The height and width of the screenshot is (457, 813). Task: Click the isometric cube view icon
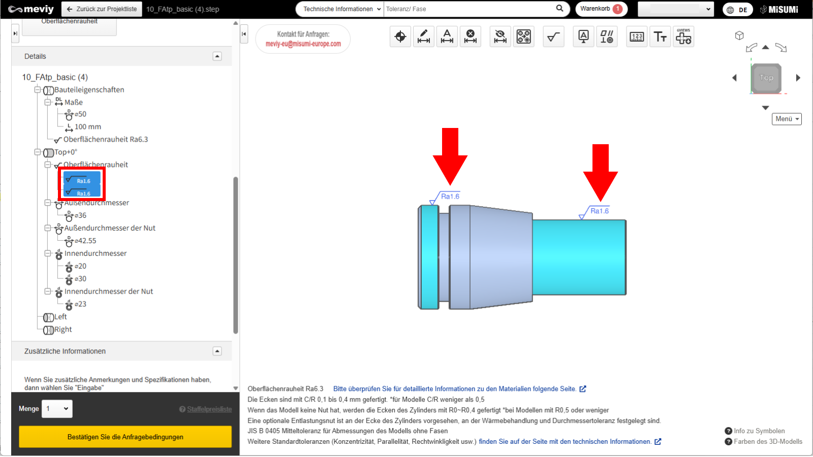pos(739,36)
